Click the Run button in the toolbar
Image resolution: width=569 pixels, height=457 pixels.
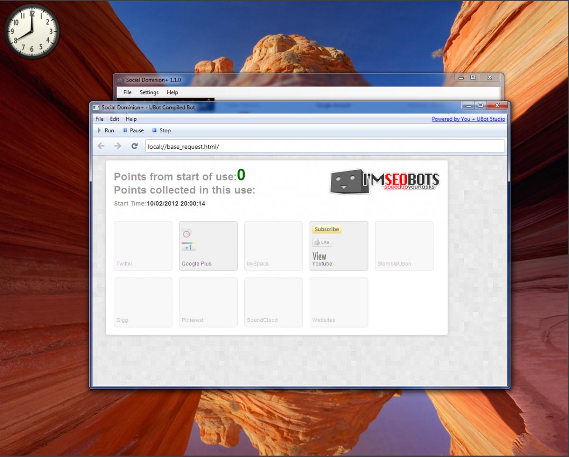[106, 130]
